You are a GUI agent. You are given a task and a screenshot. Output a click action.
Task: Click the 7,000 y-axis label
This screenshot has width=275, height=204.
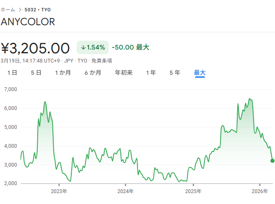tap(10, 89)
